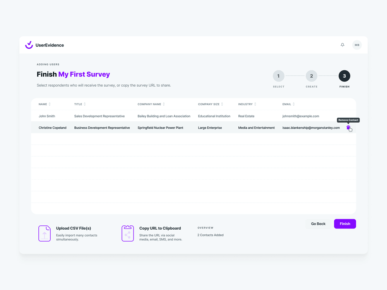This screenshot has width=387, height=290.
Task: Click Business Development Representative title
Action: coord(102,128)
